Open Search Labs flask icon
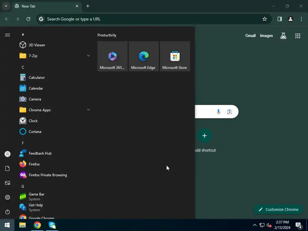Screen dimensions: 308x231 pos(283,35)
